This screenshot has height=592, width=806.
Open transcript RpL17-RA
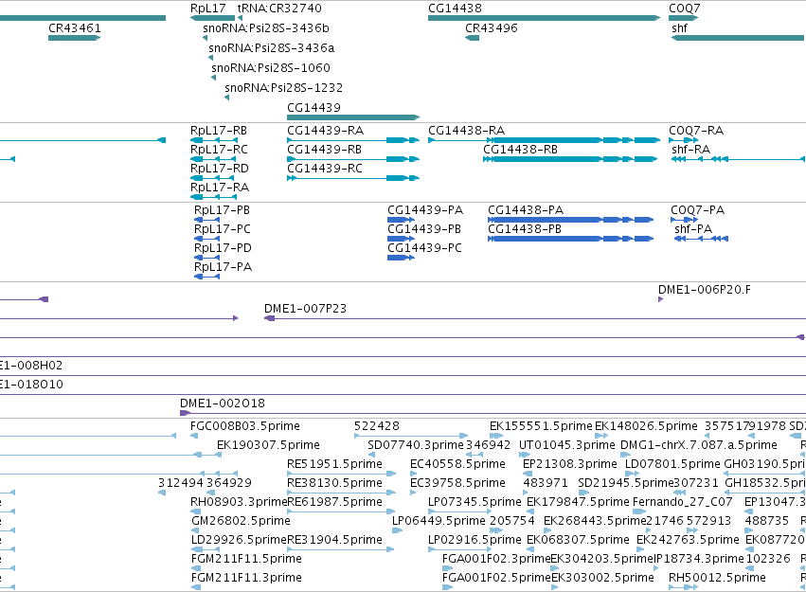pyautogui.click(x=220, y=188)
